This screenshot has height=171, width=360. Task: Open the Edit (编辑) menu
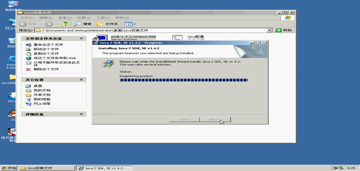pos(46,18)
